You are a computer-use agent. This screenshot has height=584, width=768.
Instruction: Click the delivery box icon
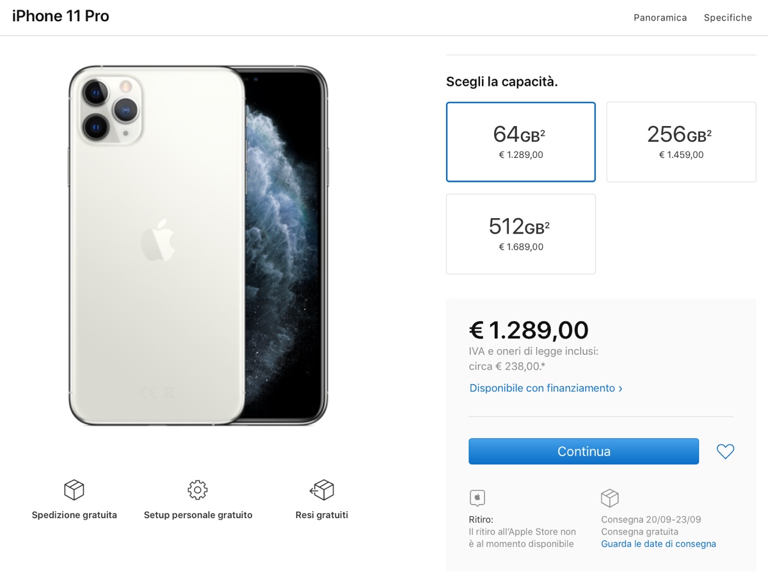tap(609, 498)
